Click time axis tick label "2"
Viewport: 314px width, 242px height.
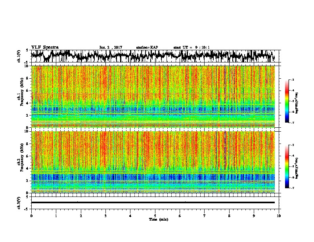[81, 216]
